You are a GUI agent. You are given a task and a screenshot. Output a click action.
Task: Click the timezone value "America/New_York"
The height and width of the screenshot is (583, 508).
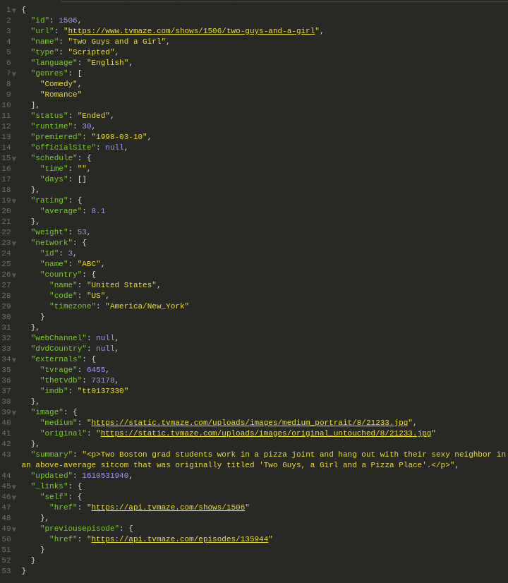click(147, 306)
